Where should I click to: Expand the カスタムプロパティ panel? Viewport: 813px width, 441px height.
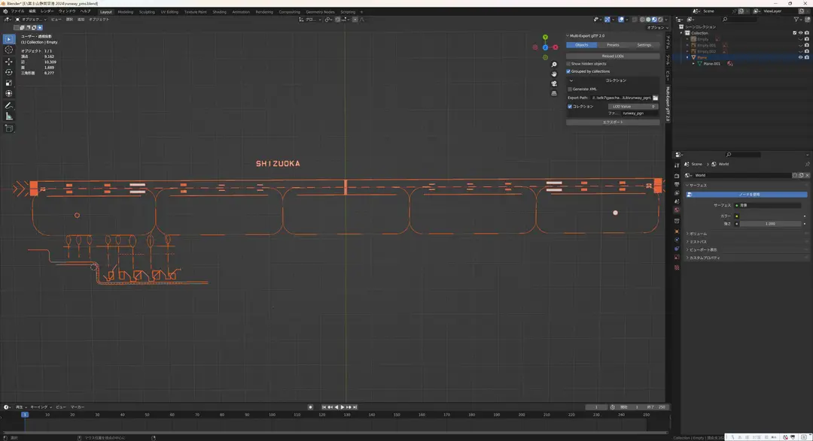pos(704,258)
